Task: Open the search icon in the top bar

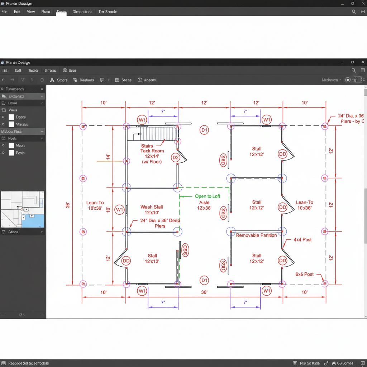Action: [x=354, y=11]
